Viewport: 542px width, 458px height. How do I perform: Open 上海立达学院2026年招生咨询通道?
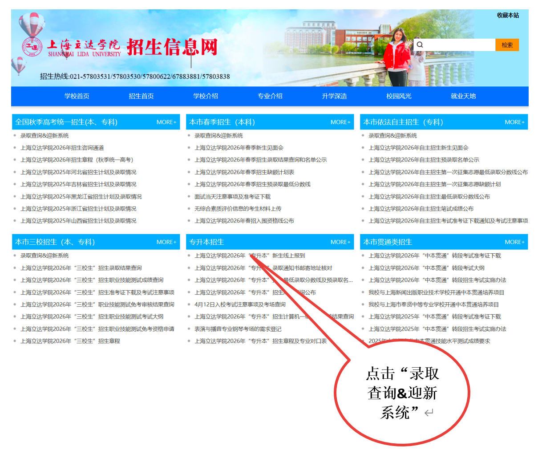pos(62,148)
